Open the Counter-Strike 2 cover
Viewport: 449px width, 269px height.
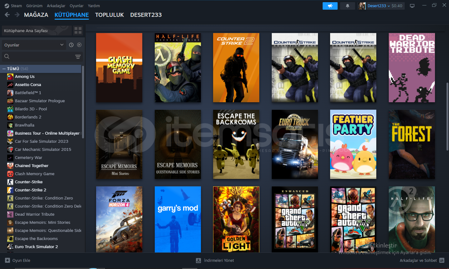(x=236, y=68)
